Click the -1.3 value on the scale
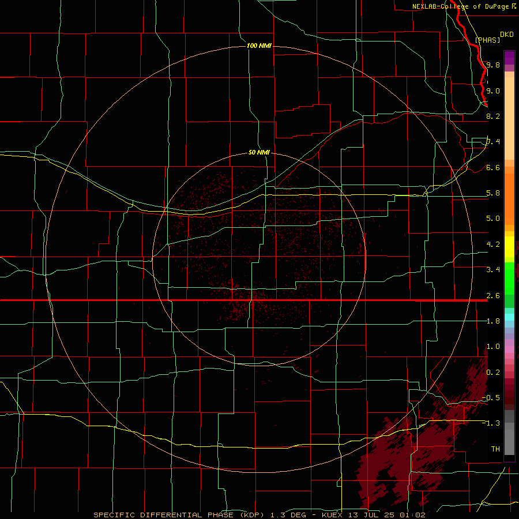 (x=491, y=423)
